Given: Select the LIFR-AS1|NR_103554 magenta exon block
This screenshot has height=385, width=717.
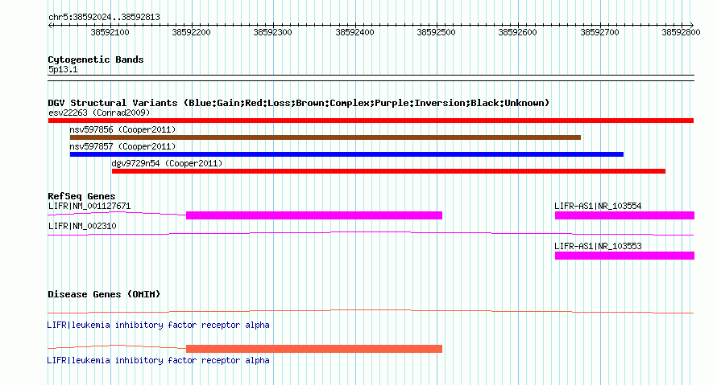Looking at the screenshot, I should 624,215.
